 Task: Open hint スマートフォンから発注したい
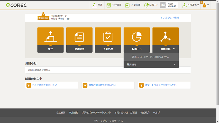(160, 85)
